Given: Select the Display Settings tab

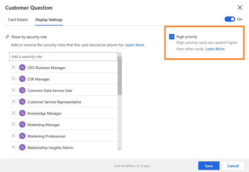Looking at the screenshot, I should click(49, 20).
